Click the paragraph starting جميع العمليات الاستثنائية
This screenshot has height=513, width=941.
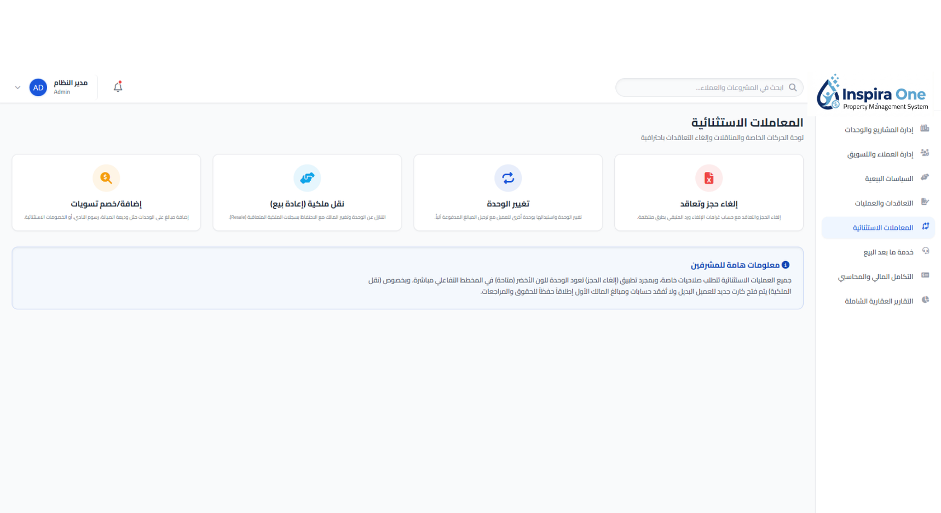pos(580,286)
